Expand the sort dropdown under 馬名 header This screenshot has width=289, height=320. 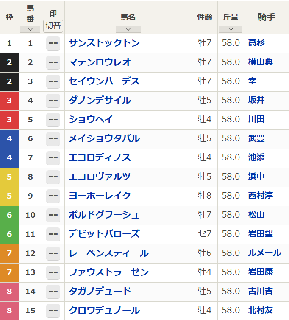[128, 29]
